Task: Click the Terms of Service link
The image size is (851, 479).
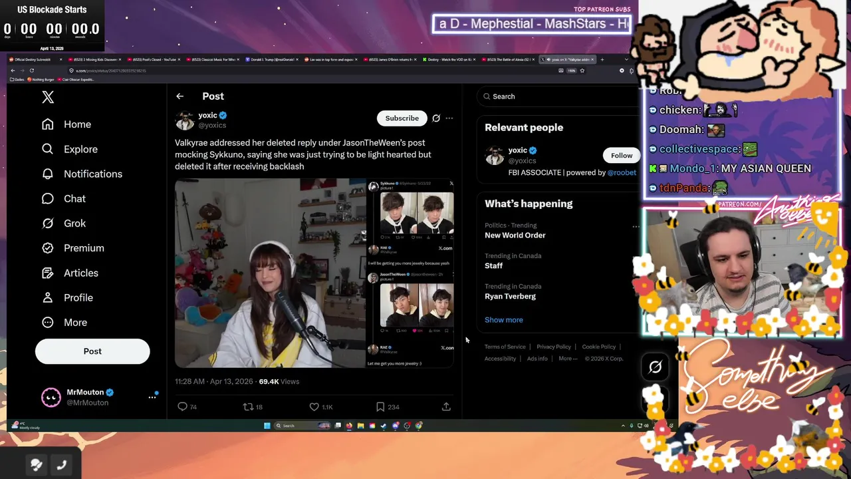Action: [x=505, y=347]
